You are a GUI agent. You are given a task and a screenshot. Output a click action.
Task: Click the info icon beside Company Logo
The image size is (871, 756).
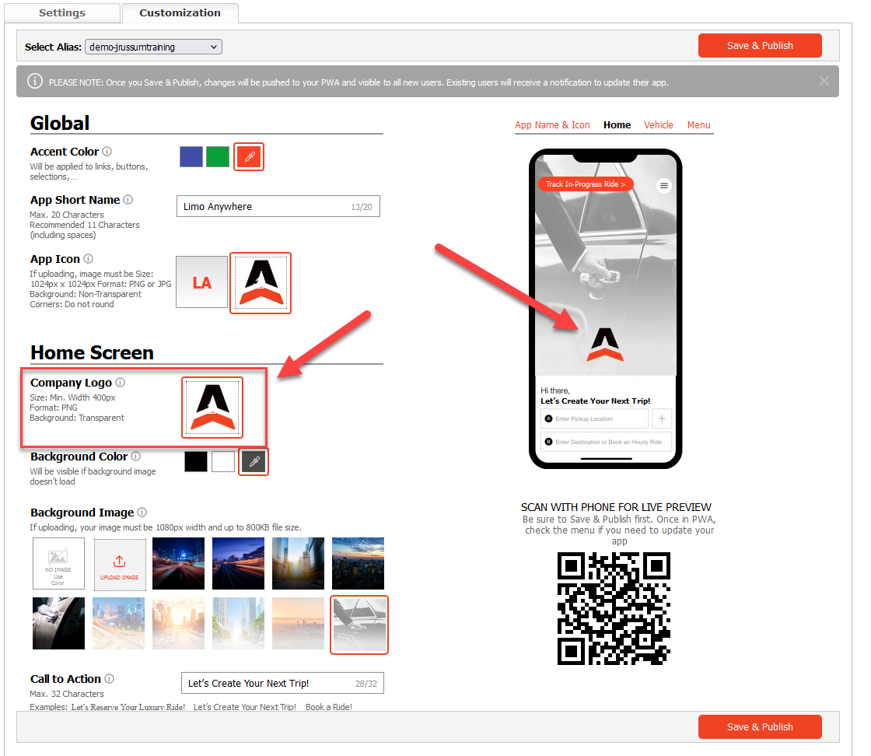pyautogui.click(x=121, y=383)
